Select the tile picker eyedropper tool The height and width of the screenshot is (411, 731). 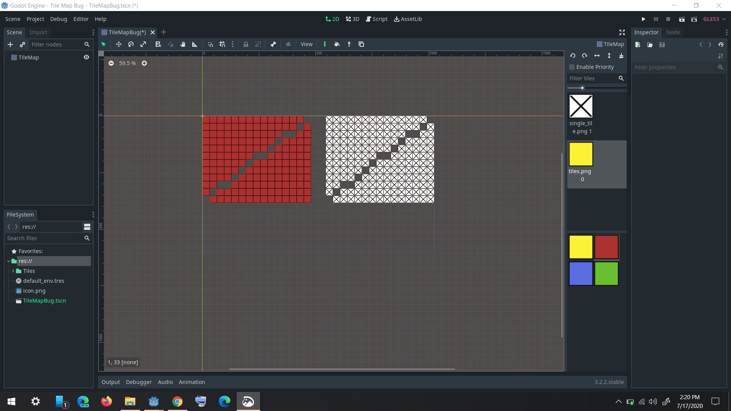click(349, 44)
